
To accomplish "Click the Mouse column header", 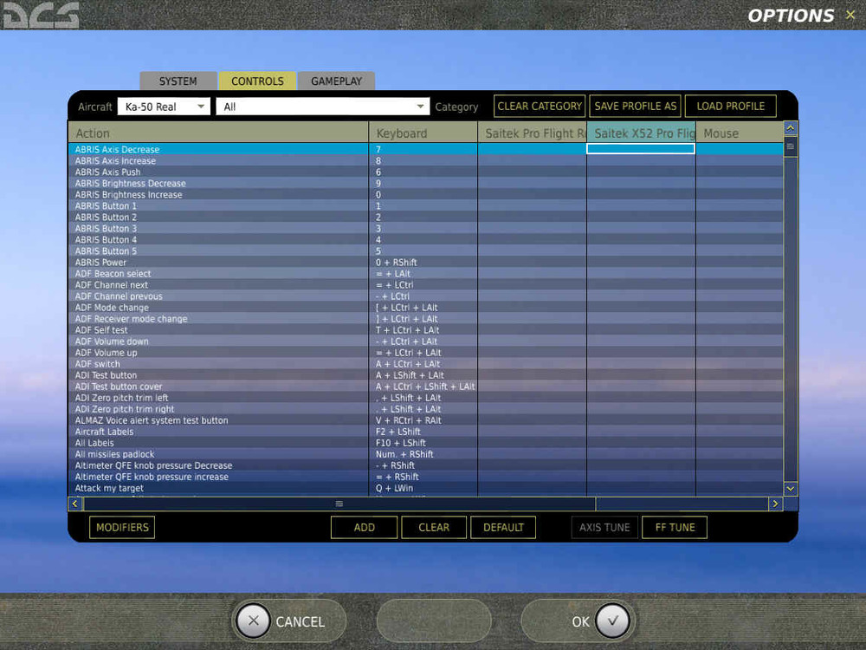I will (740, 133).
